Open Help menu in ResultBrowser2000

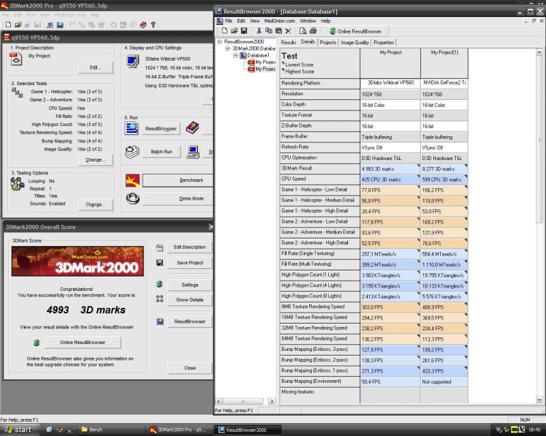326,21
